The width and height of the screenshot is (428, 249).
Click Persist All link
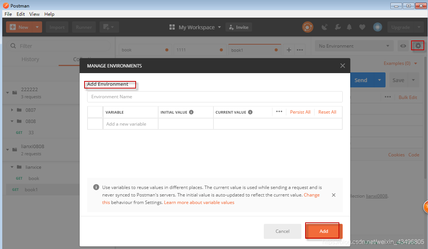tap(300, 112)
